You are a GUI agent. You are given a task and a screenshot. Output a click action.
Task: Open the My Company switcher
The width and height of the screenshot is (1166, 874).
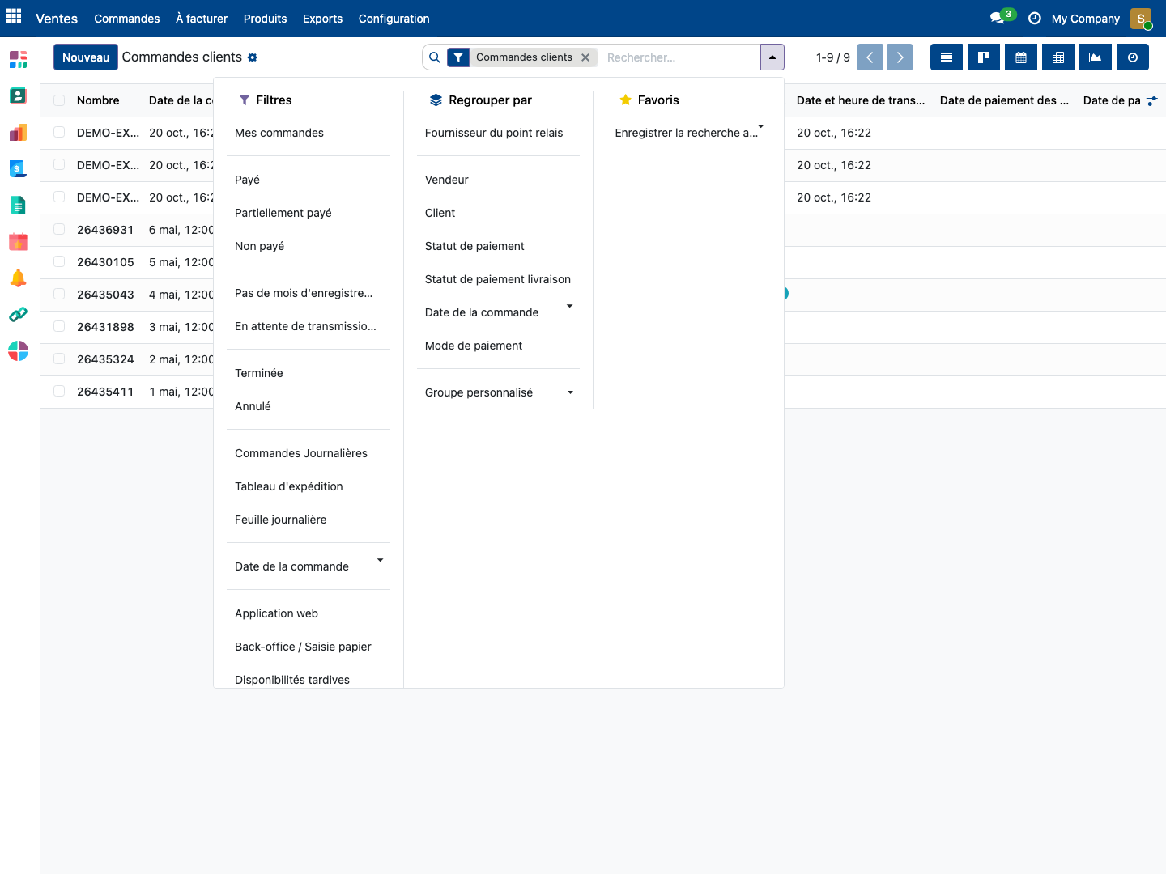[1086, 19]
